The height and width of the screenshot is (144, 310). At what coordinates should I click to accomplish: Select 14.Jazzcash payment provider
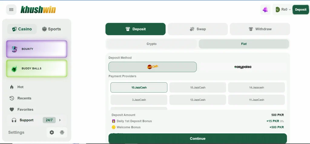(256, 87)
